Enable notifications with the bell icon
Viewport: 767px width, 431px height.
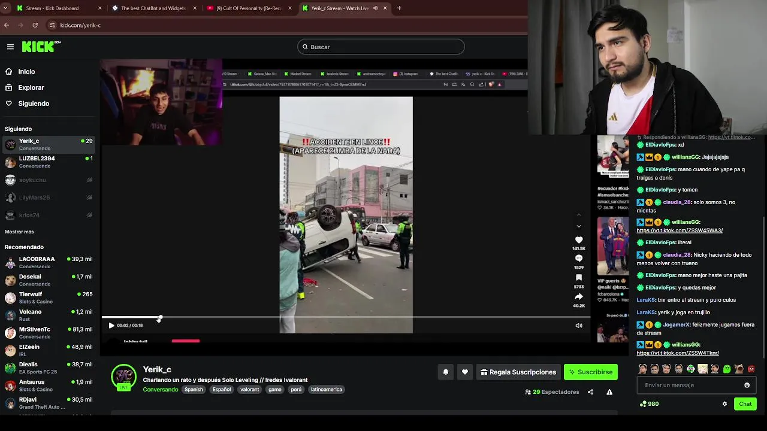[446, 372]
